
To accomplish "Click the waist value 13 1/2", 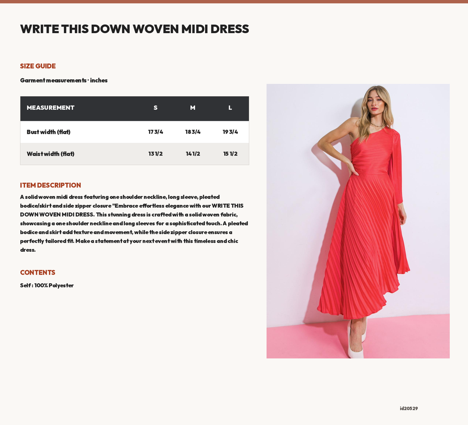I will (156, 154).
